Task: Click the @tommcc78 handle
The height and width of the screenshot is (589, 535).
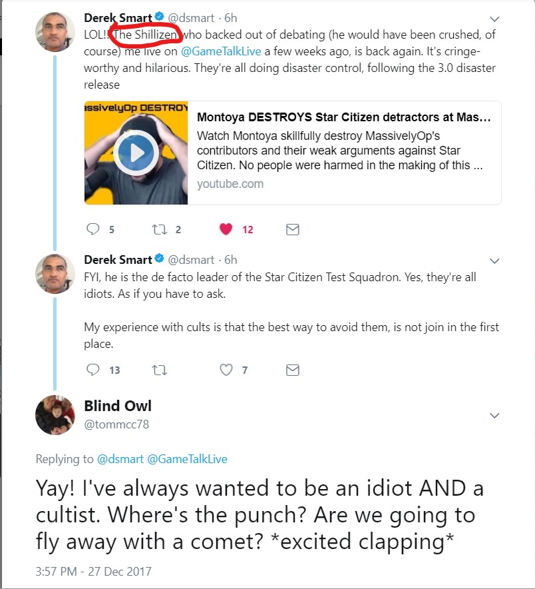Action: tap(116, 424)
